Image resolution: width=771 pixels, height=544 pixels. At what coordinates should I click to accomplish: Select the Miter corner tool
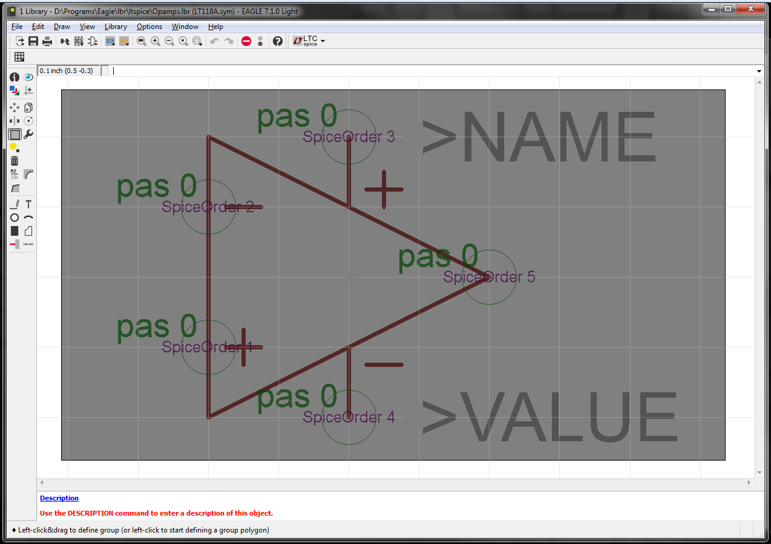tap(28, 174)
